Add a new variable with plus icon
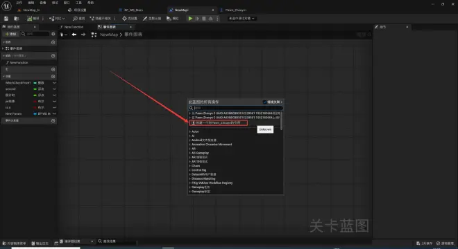Viewport: 458px width, 249px height. [53, 76]
